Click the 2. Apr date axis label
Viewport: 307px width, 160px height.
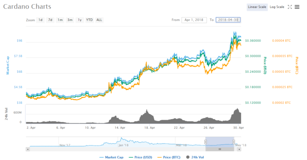click(31, 128)
